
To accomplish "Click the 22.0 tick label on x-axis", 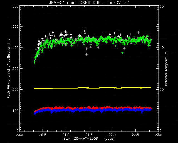I will tap(112, 135).
